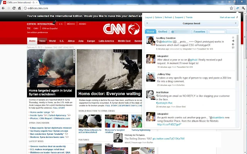Open Options in the Twitter popup
The width and height of the screenshot is (247, 154).
[x=158, y=17]
